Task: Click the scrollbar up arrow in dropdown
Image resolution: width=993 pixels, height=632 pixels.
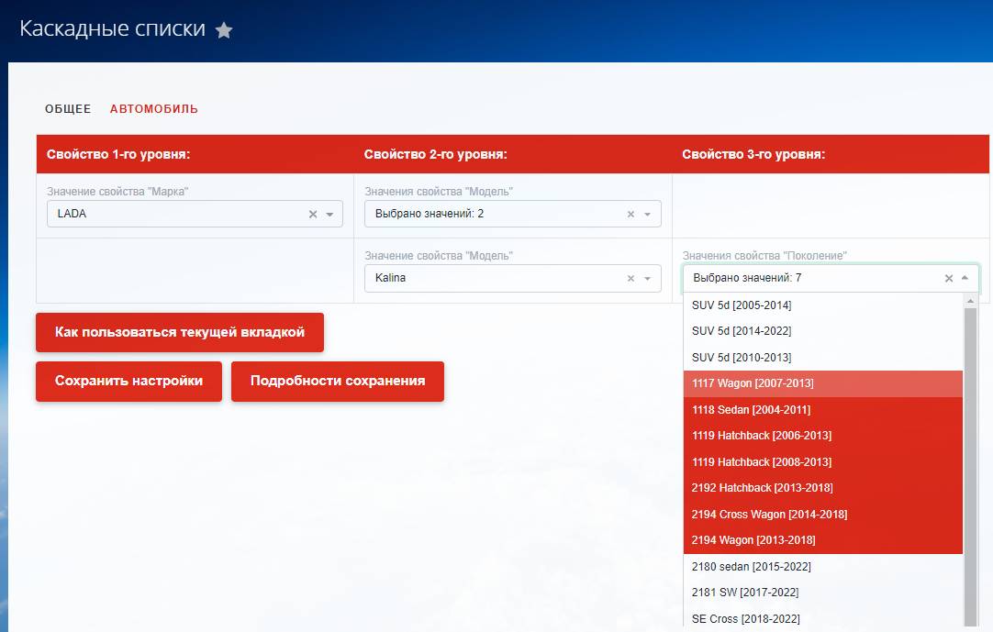Action: [x=970, y=302]
